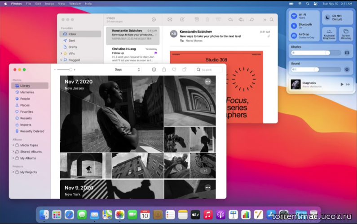Viewport: 357px width, 224px height.
Task: Forward the open email in Mail
Action: [252, 20]
